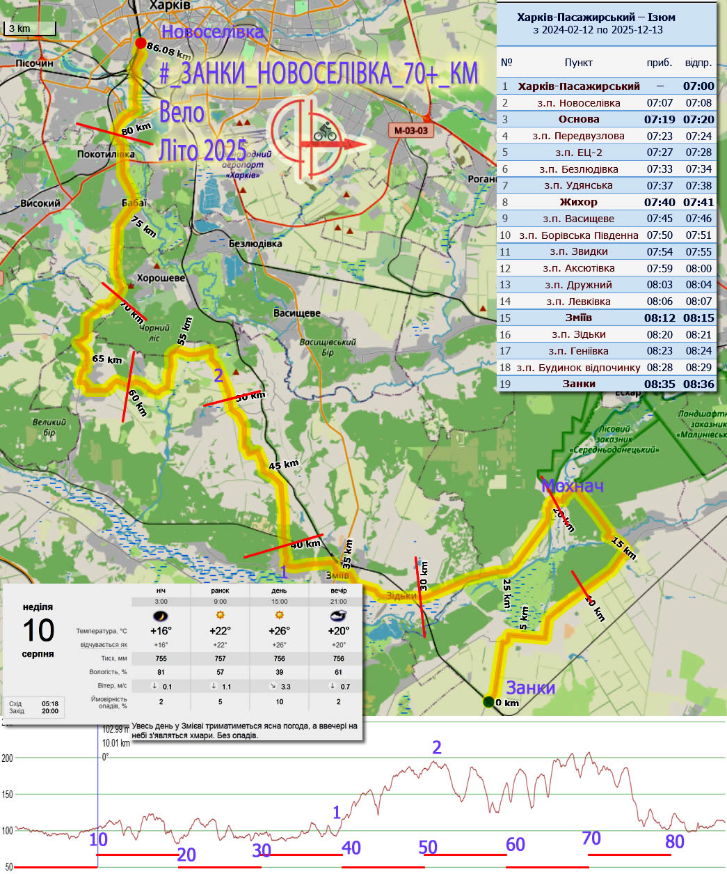Click the Основа station in the timetable

pyautogui.click(x=578, y=119)
